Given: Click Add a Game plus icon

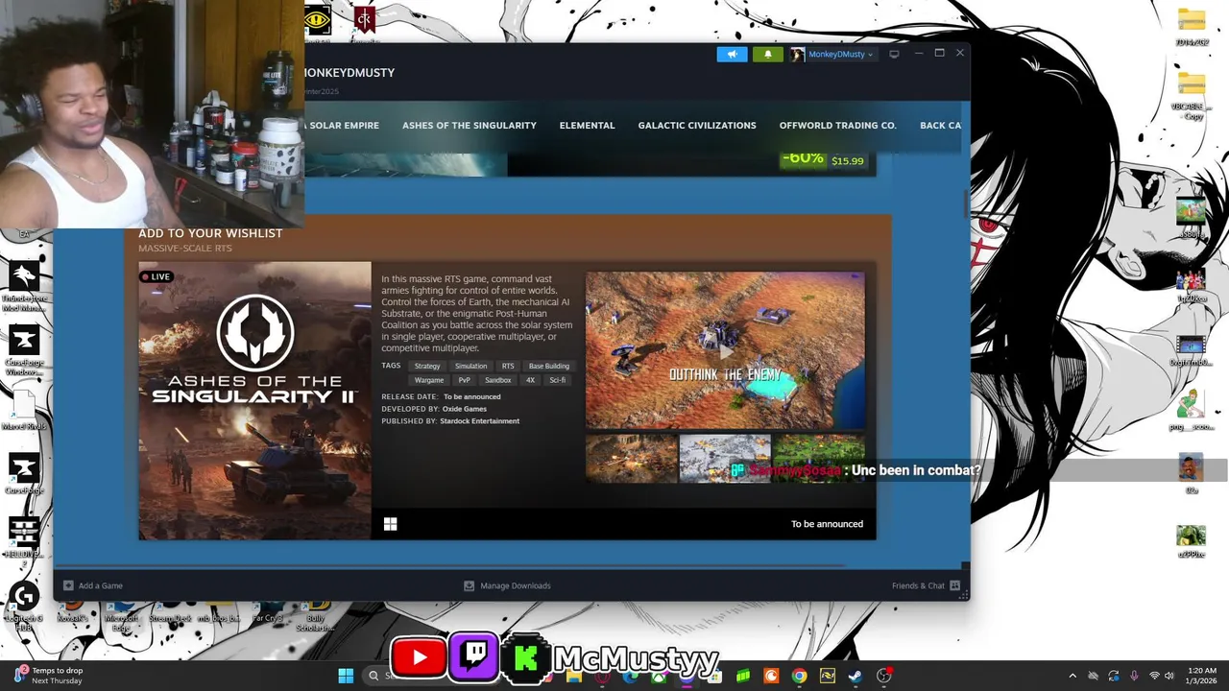Looking at the screenshot, I should click(x=68, y=585).
